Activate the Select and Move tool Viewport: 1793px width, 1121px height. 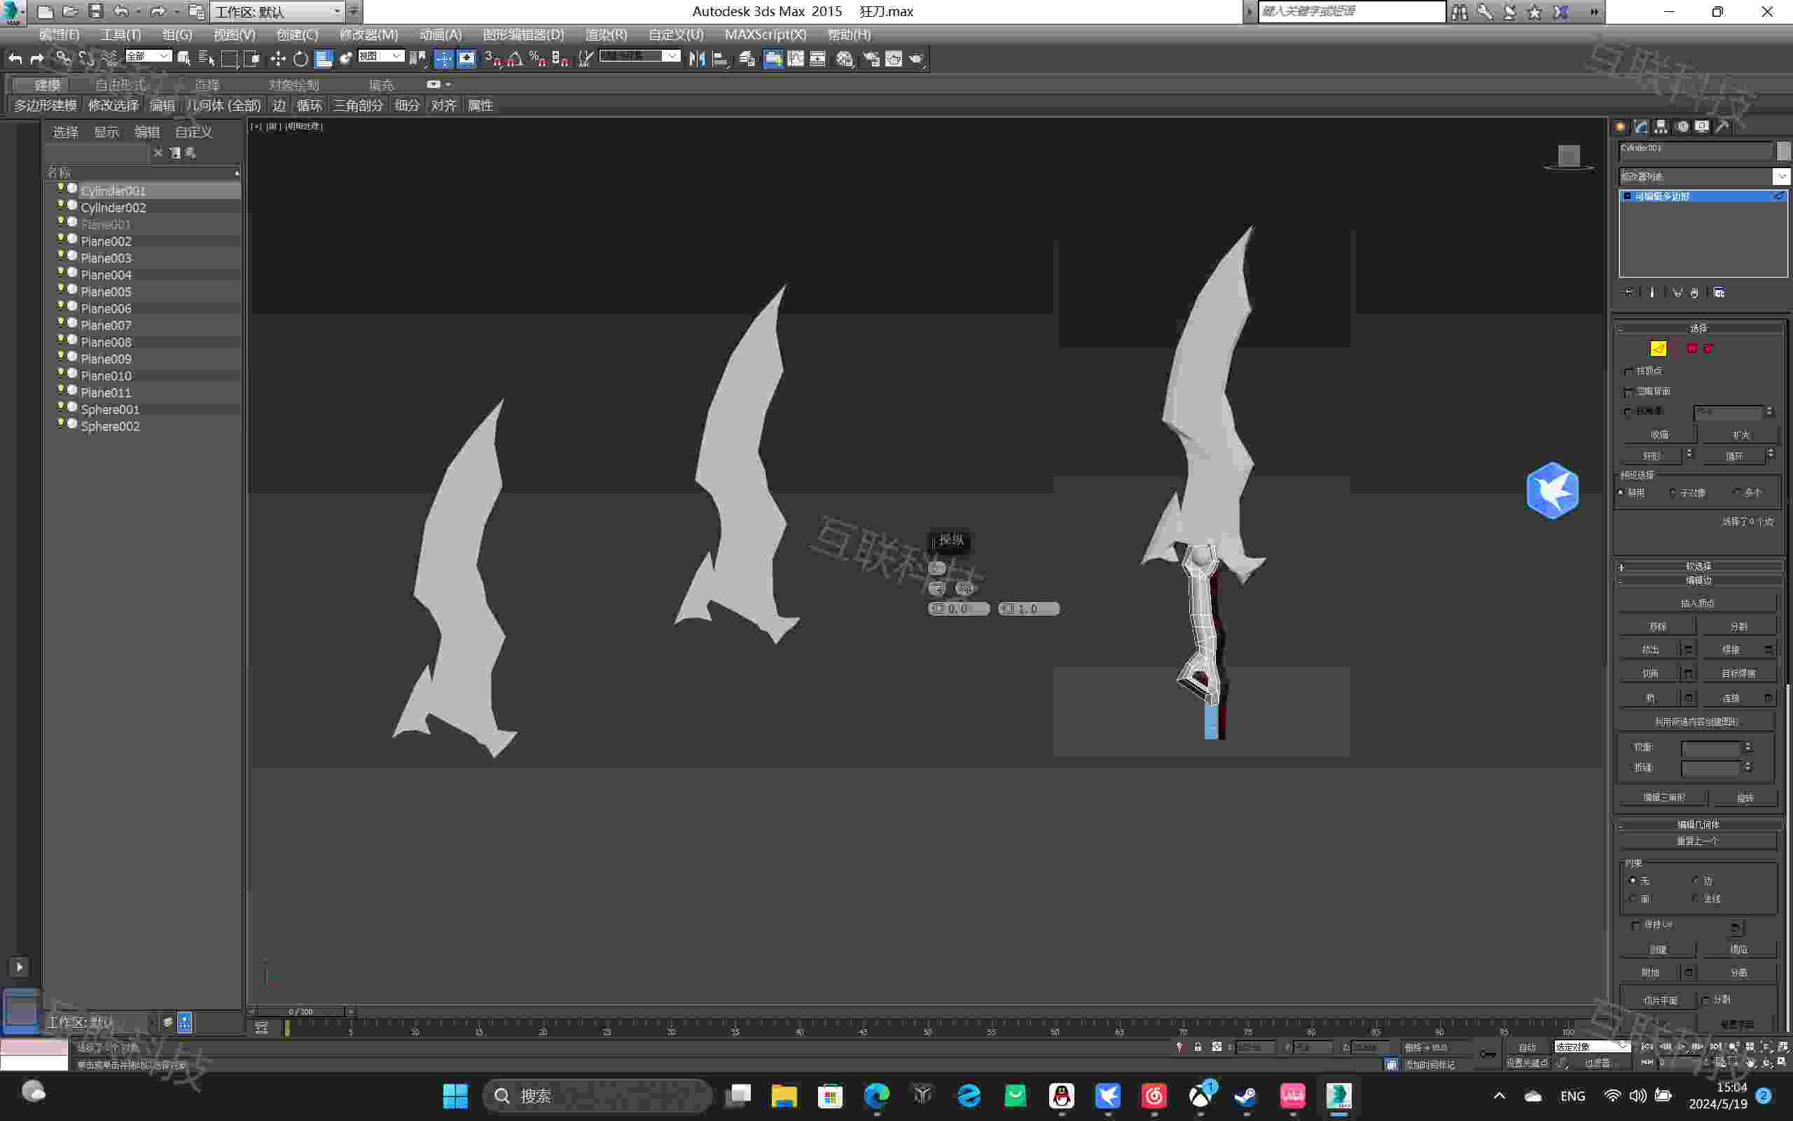tap(278, 59)
